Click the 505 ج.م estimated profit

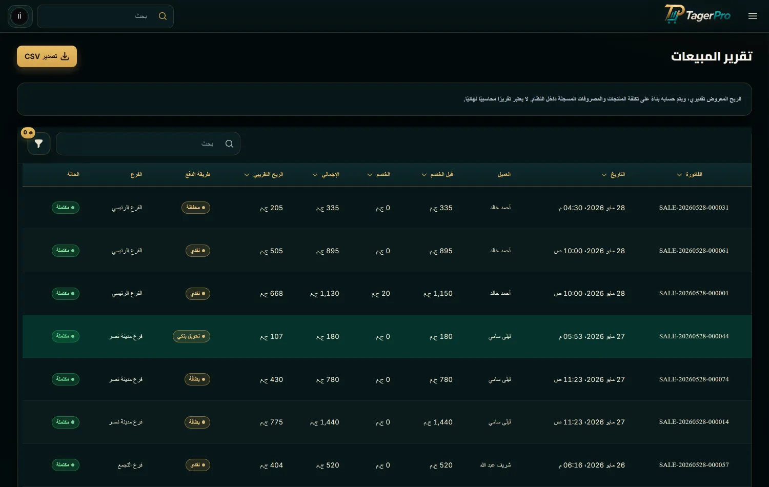(271, 251)
